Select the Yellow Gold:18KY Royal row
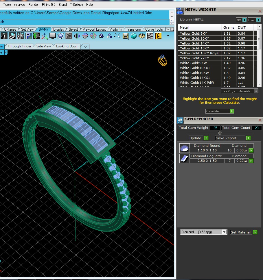Screen dimensions: 263x280 (x=217, y=53)
